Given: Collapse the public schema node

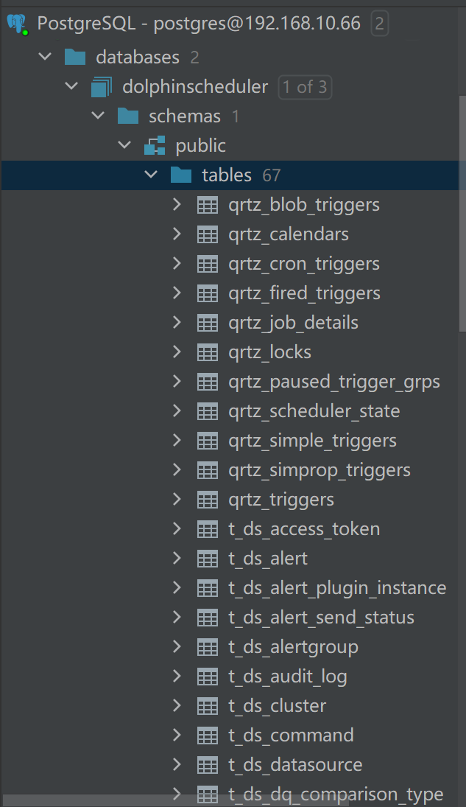Looking at the screenshot, I should click(124, 146).
